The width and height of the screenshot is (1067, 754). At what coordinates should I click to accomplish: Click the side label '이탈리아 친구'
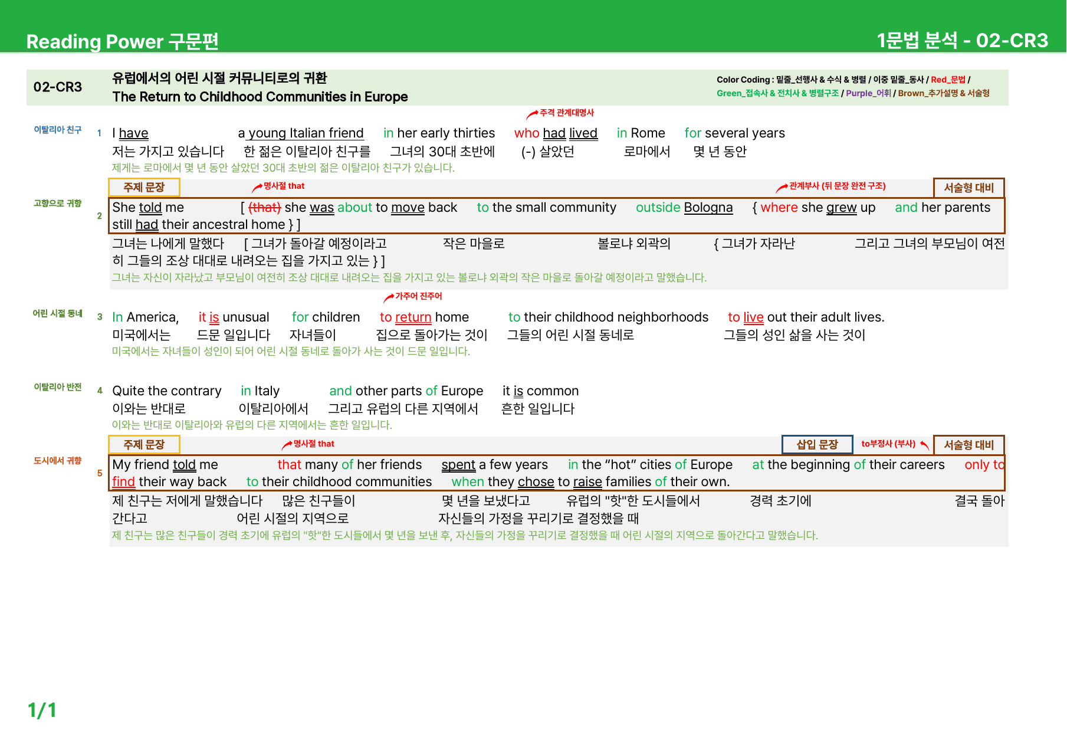[x=58, y=130]
